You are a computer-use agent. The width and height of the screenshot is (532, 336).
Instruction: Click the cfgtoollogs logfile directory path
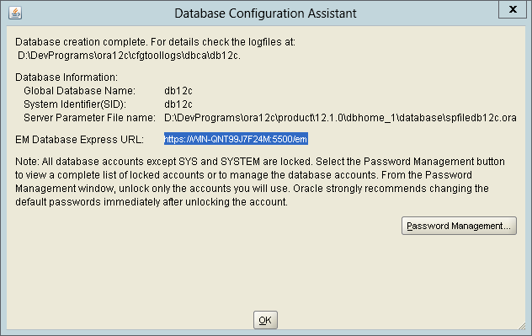(129, 56)
